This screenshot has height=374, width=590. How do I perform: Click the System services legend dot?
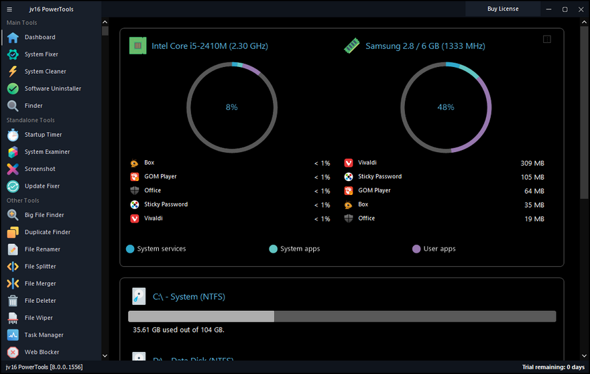pyautogui.click(x=130, y=249)
